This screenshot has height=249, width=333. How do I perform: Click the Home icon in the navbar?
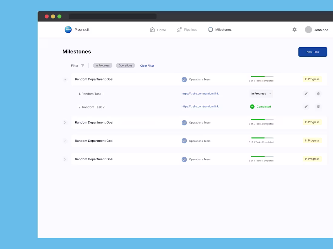(x=153, y=29)
